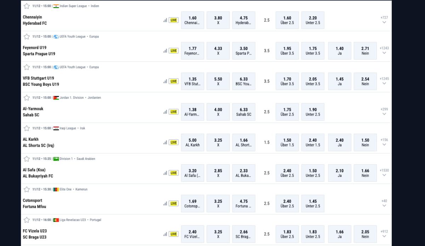The height and width of the screenshot is (246, 425).
Task: Pick Über 2.5 at 2.40 for Cotonsport match
Action: tap(287, 203)
